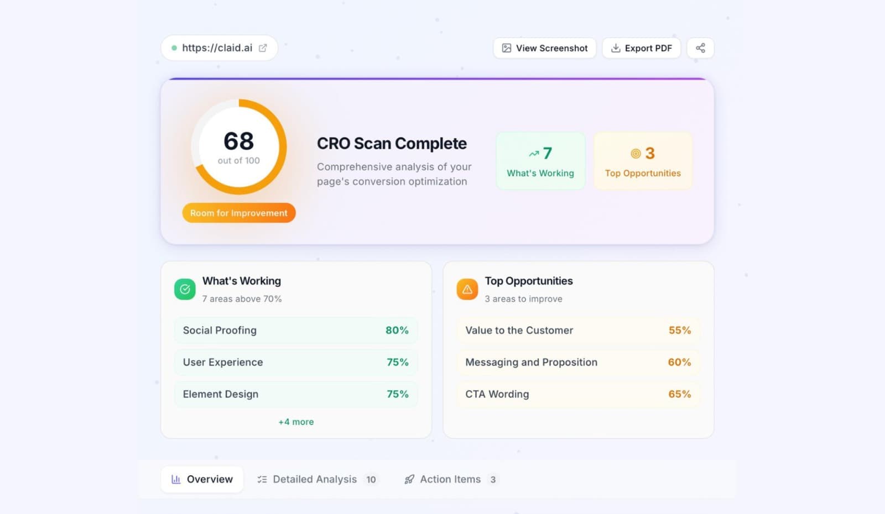
Task: Click the orange warning icon on Top Opportunities card
Action: tap(467, 289)
